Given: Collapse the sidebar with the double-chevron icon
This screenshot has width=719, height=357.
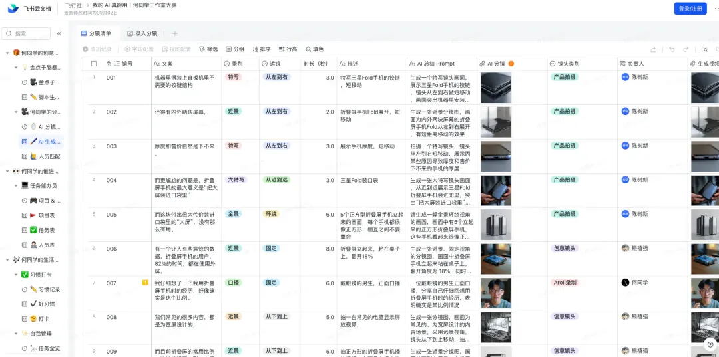Looking at the screenshot, I should point(59,33).
